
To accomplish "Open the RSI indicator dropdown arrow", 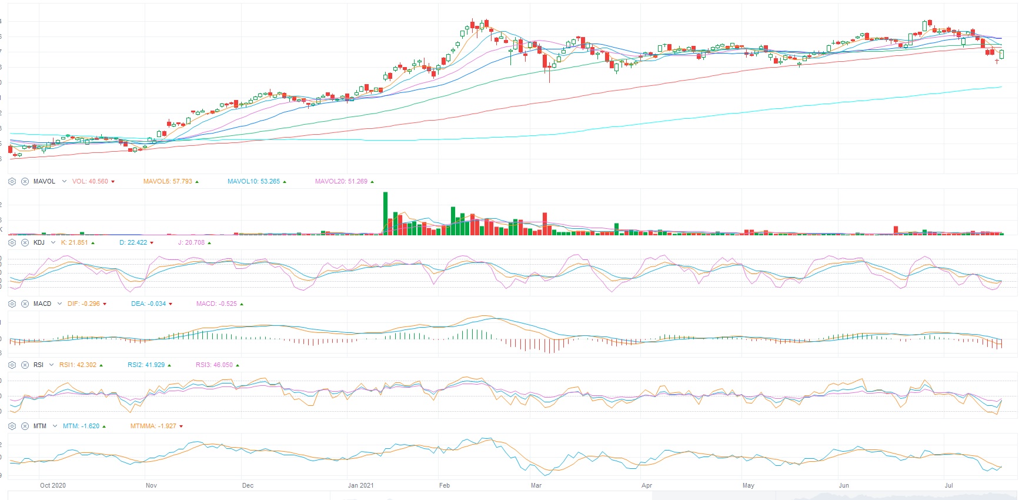I will (52, 365).
